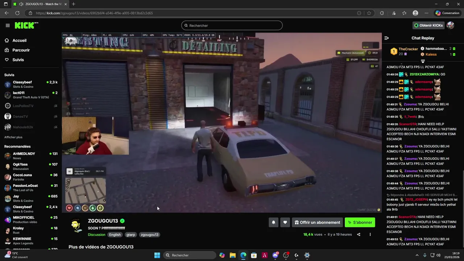Click the video player area
Viewport: 464px width, 261px height.
221,123
